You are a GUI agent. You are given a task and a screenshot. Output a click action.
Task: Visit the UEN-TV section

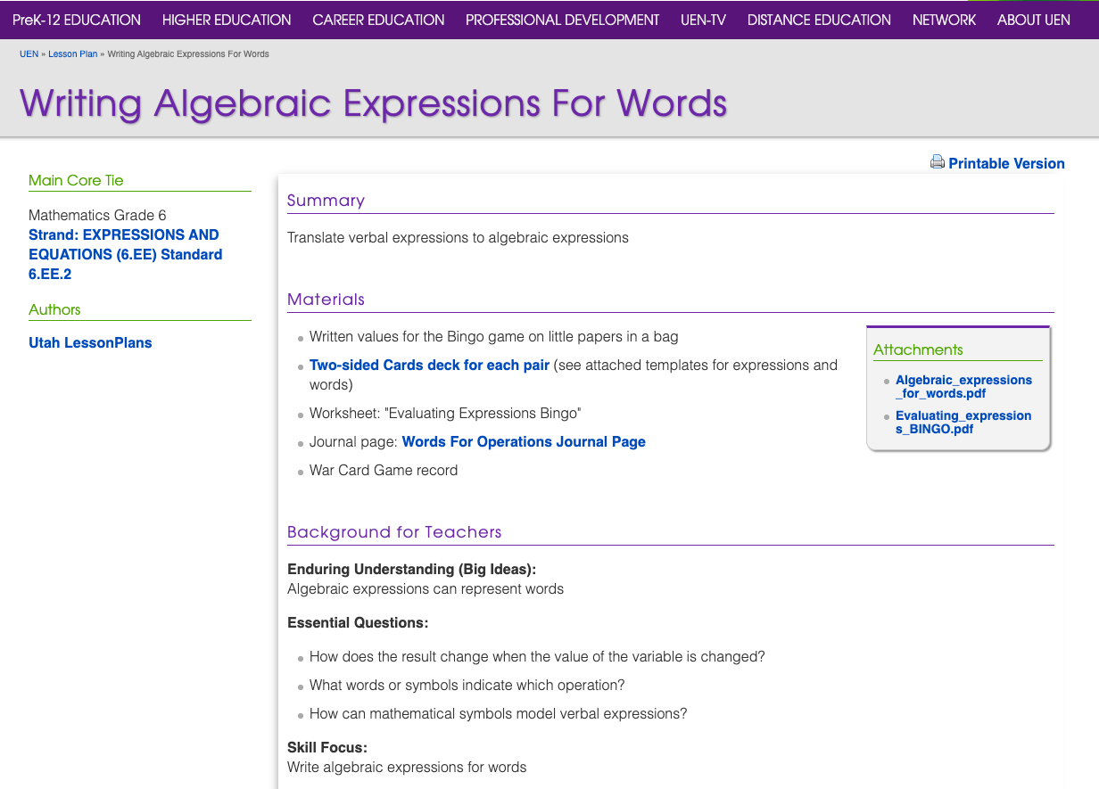(703, 20)
